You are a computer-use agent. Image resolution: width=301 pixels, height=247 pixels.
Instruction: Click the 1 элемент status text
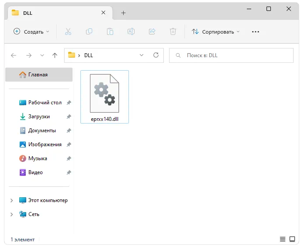(x=22, y=240)
